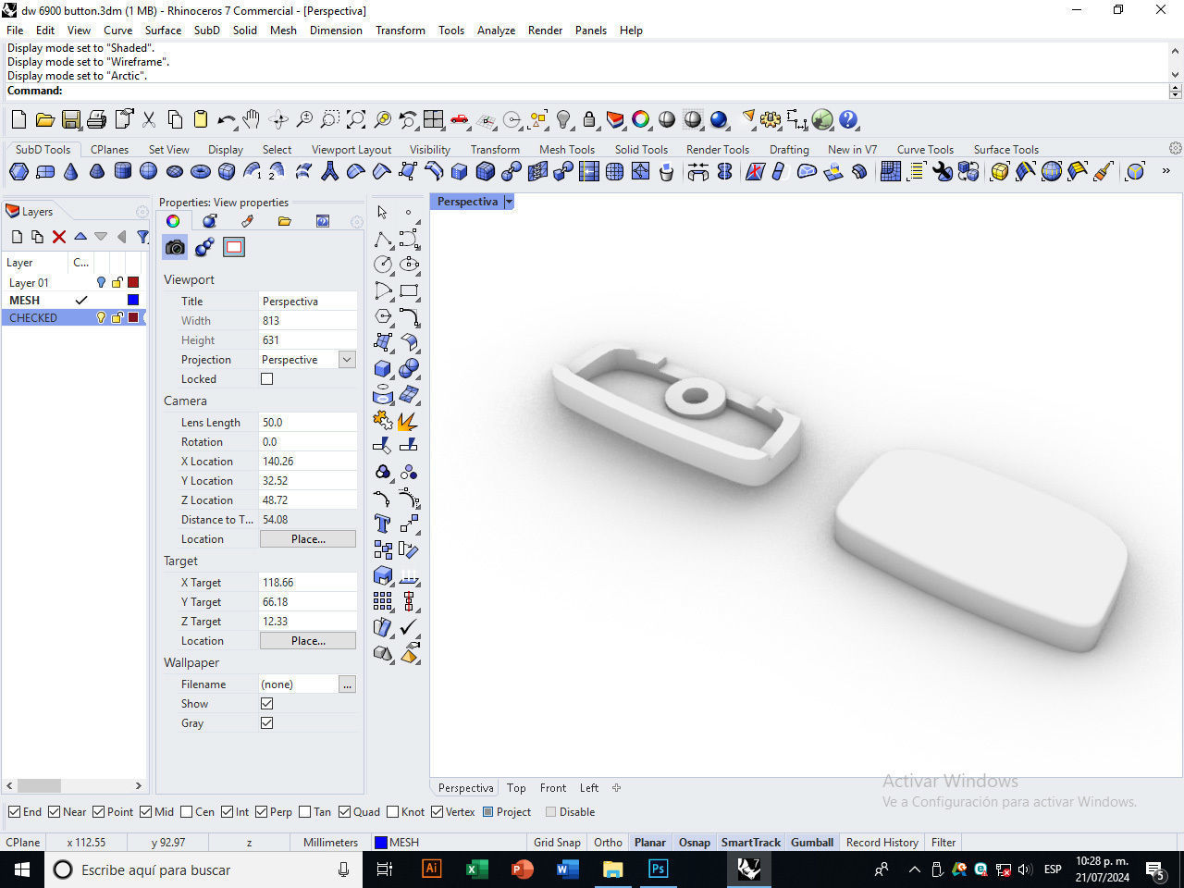Enable the Tan object snap checkbox

point(304,812)
